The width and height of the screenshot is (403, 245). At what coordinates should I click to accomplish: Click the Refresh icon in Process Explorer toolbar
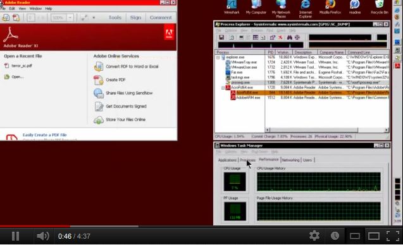tap(232, 37)
